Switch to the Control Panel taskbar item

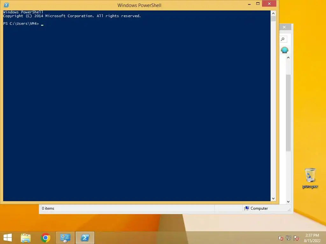(x=65, y=238)
